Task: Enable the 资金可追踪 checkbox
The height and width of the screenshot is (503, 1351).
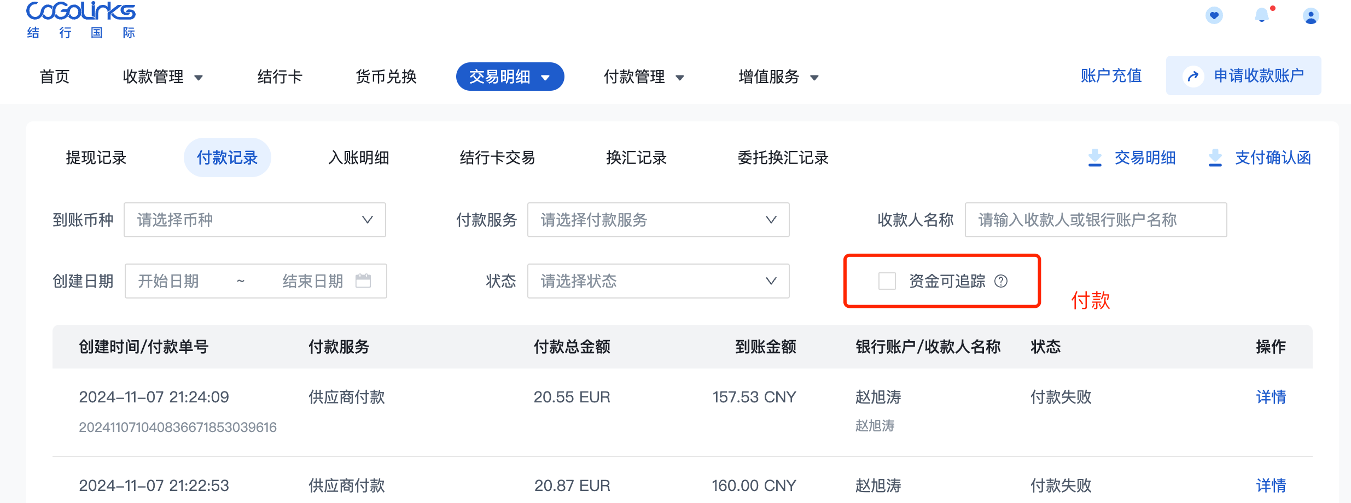Action: (x=887, y=281)
